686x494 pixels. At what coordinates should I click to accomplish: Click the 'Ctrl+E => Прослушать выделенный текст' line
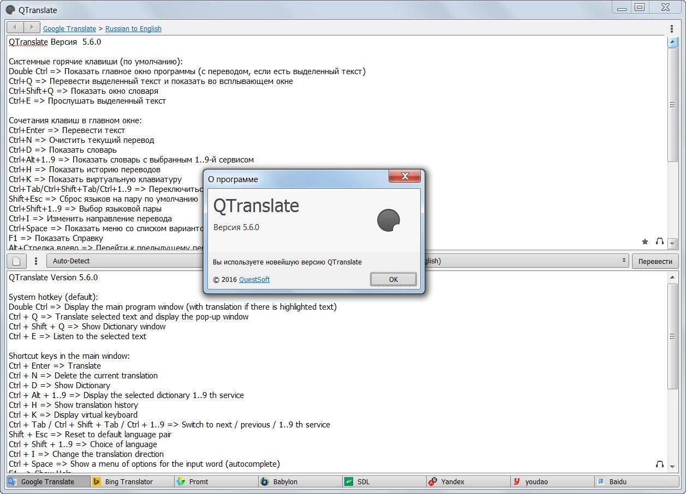click(x=87, y=101)
